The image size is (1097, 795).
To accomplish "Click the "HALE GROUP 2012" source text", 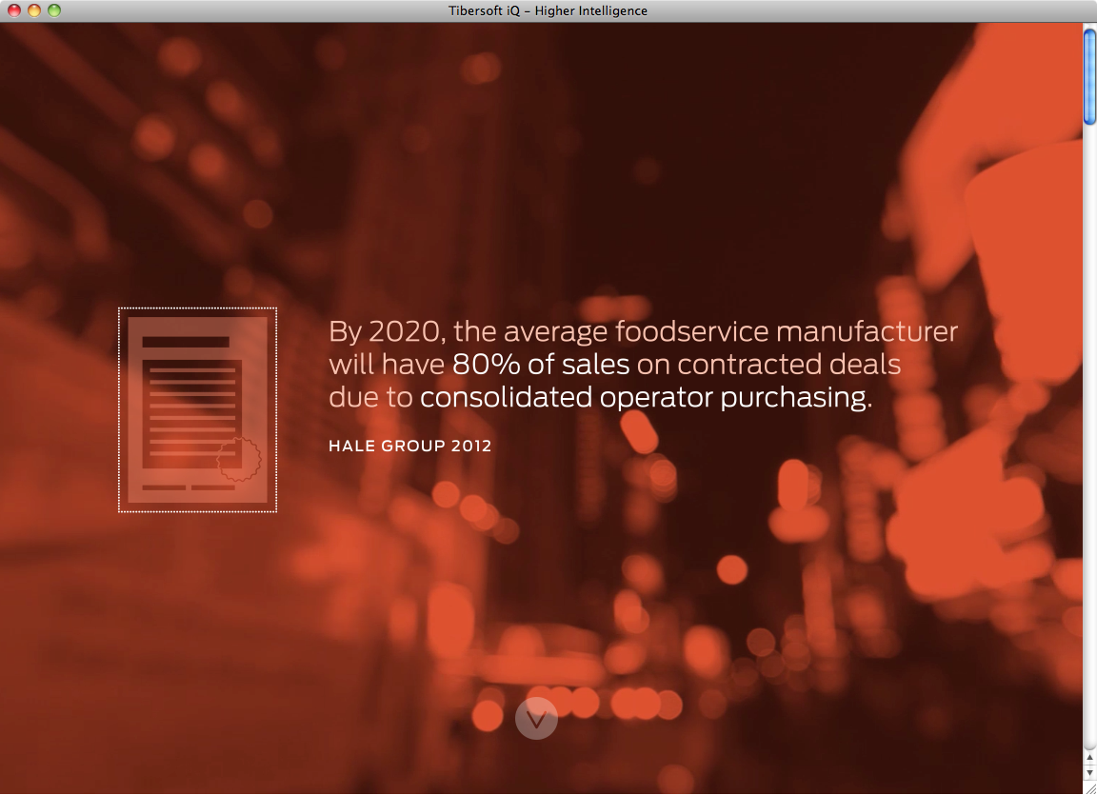I will [x=409, y=446].
